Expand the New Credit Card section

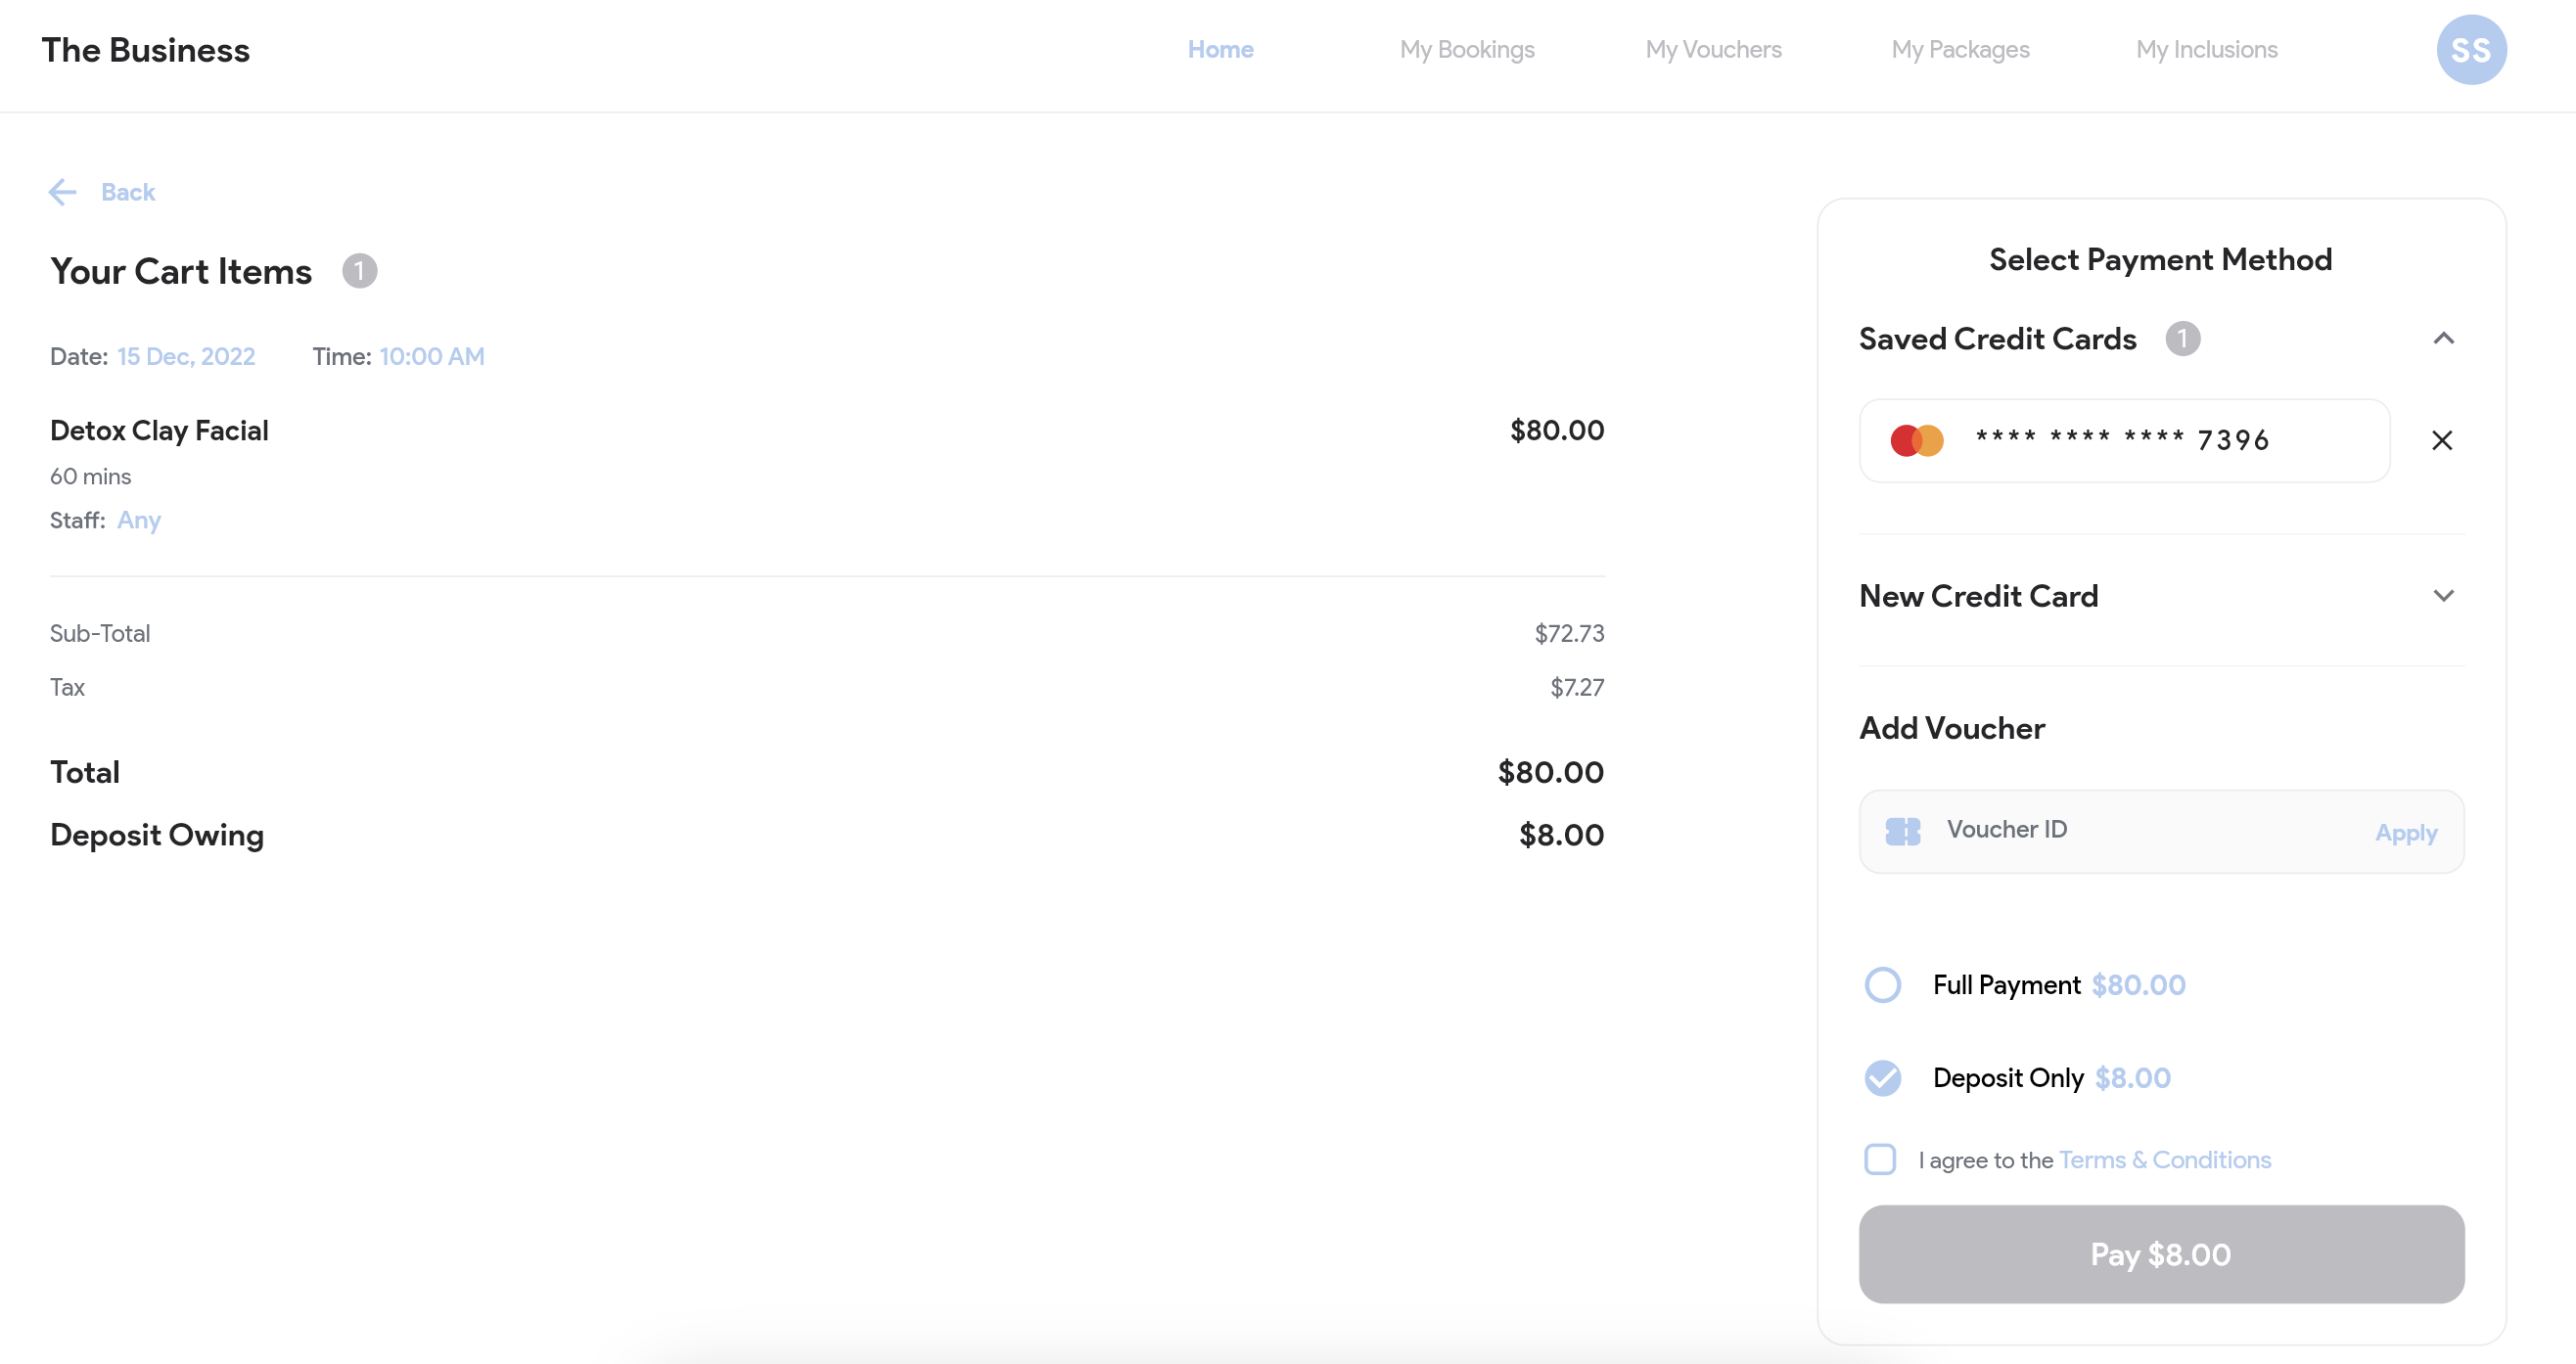point(2443,596)
